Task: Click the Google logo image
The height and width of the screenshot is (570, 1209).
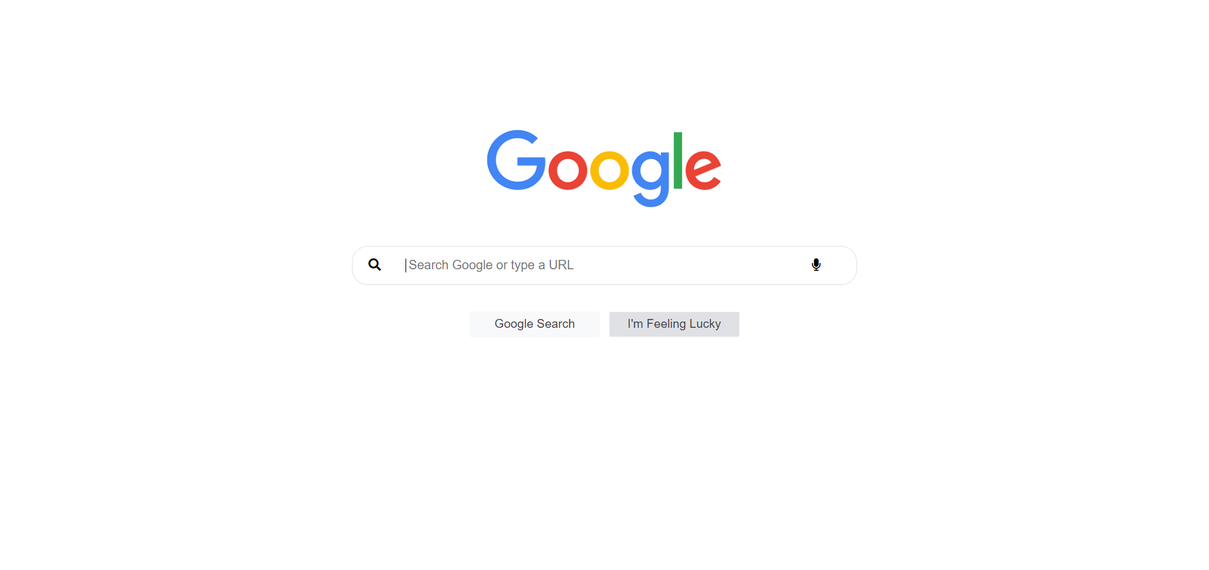Action: tap(604, 169)
